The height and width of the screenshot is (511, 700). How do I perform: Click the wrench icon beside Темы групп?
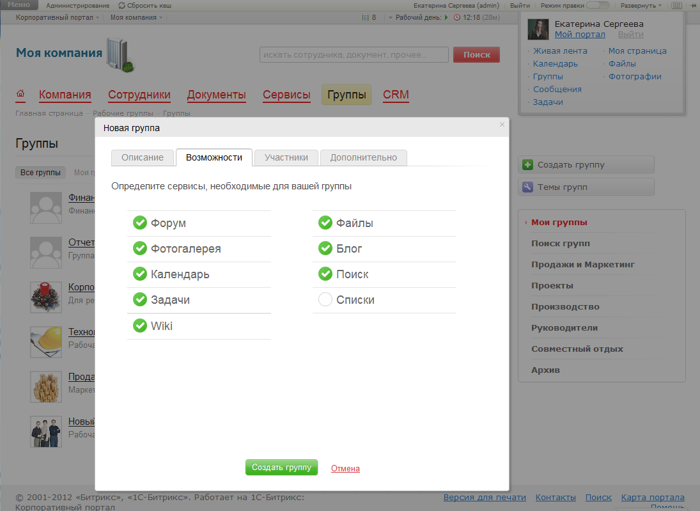[x=527, y=187]
